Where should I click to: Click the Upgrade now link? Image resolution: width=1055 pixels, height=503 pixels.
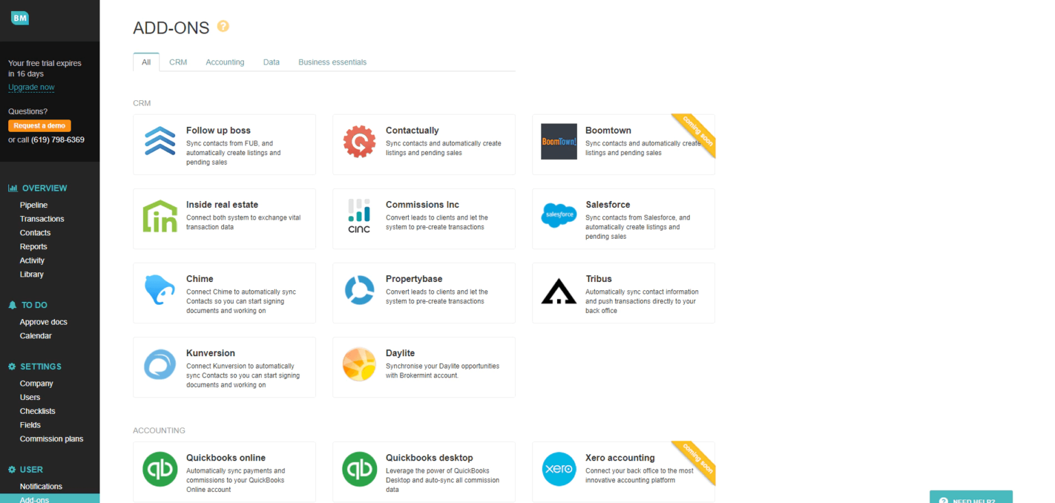pos(32,87)
